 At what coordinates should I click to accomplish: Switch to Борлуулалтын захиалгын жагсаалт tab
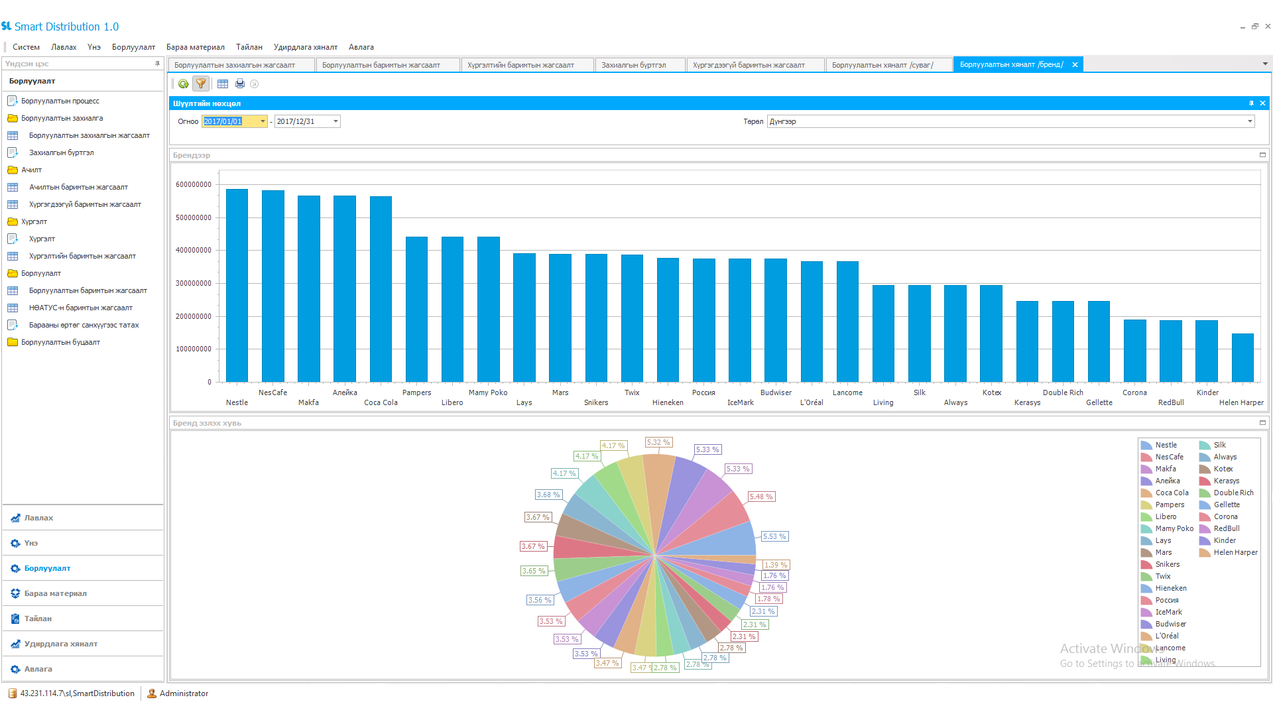pyautogui.click(x=241, y=65)
